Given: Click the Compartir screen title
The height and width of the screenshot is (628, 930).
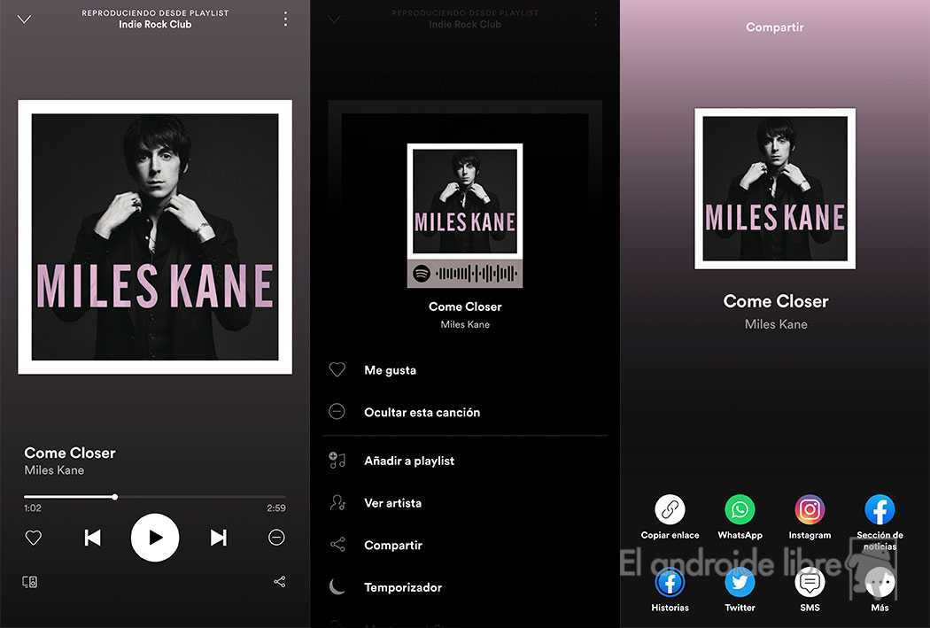Looking at the screenshot, I should 775,27.
